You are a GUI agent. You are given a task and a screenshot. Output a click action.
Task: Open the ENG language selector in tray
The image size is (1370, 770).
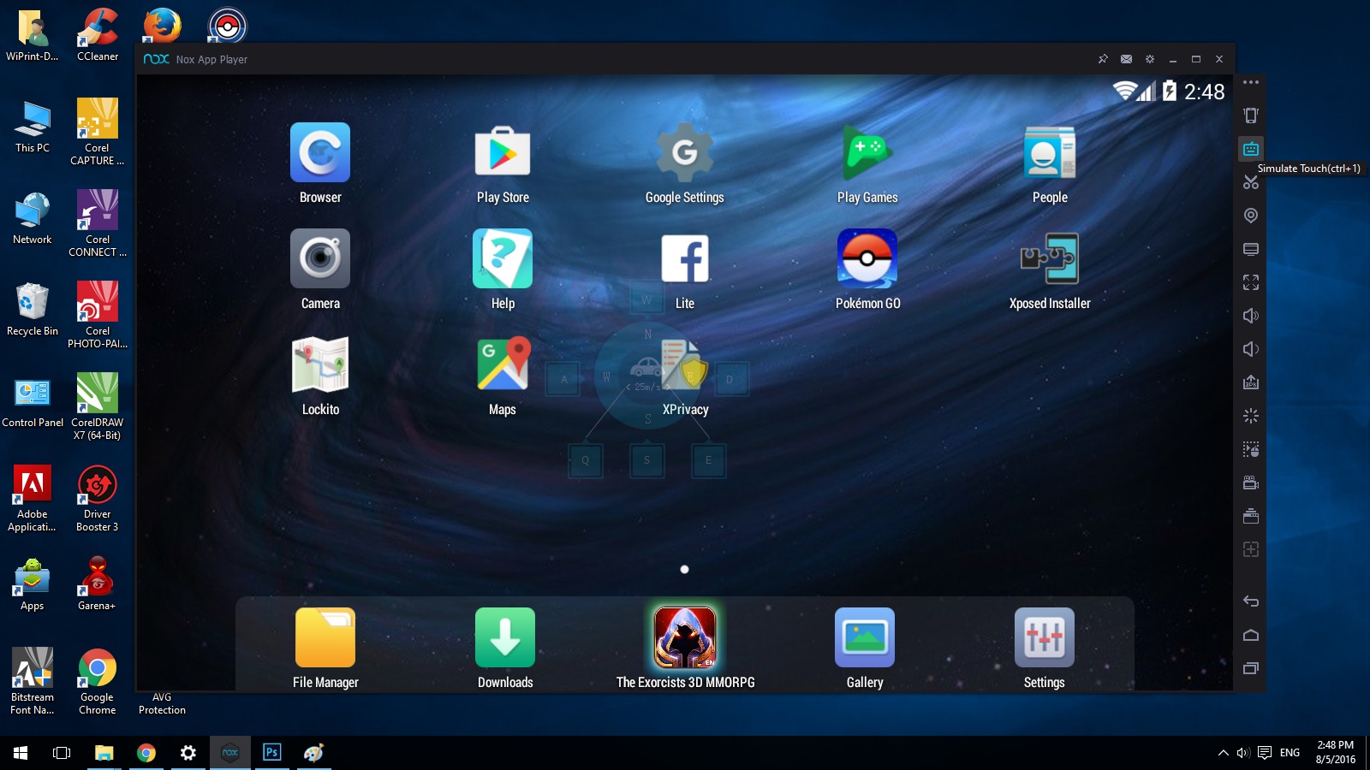(x=1290, y=753)
